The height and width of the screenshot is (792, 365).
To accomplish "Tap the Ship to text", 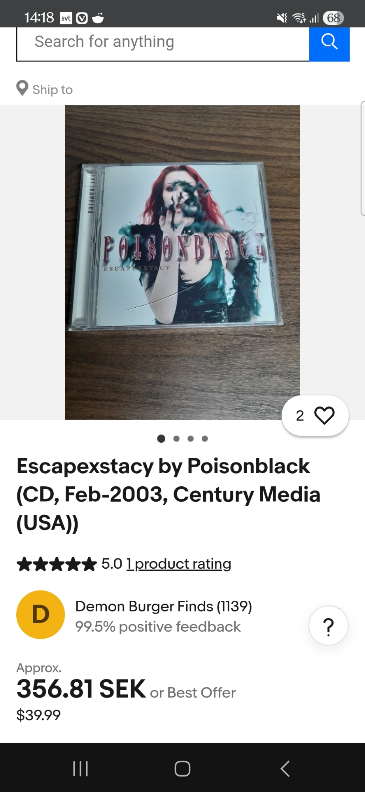I will coord(53,90).
